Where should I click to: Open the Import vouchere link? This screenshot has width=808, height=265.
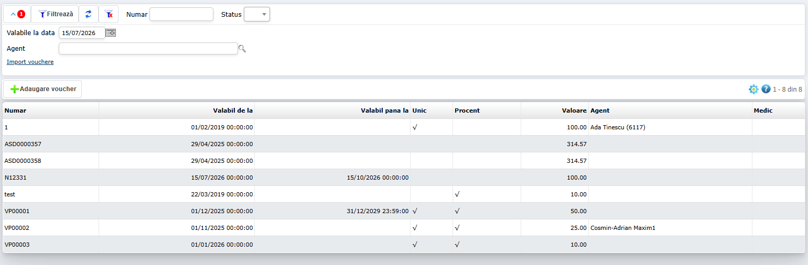tap(30, 62)
